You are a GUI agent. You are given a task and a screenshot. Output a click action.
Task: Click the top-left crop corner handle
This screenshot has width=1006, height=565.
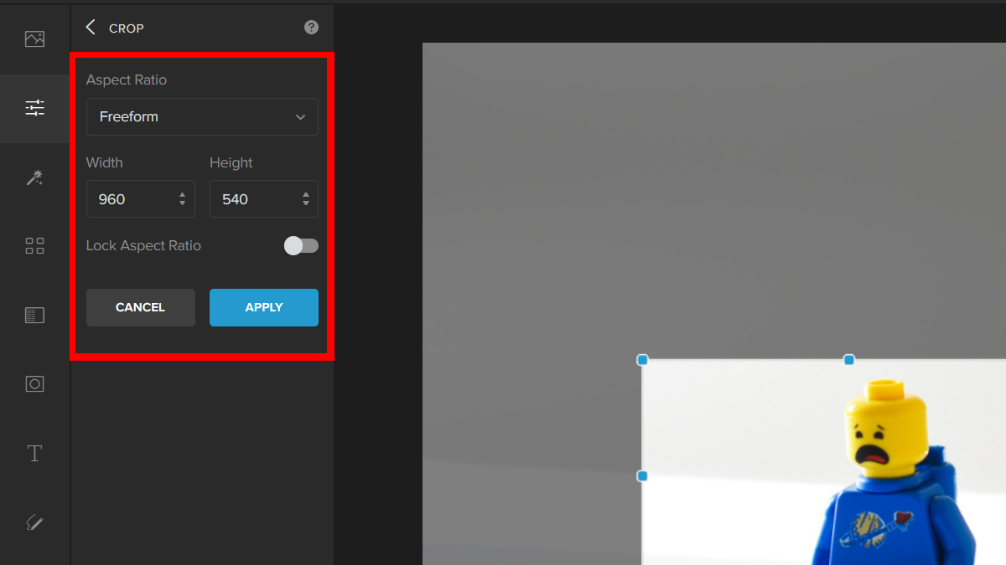643,360
